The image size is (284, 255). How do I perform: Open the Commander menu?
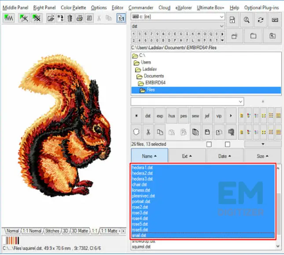141,8
